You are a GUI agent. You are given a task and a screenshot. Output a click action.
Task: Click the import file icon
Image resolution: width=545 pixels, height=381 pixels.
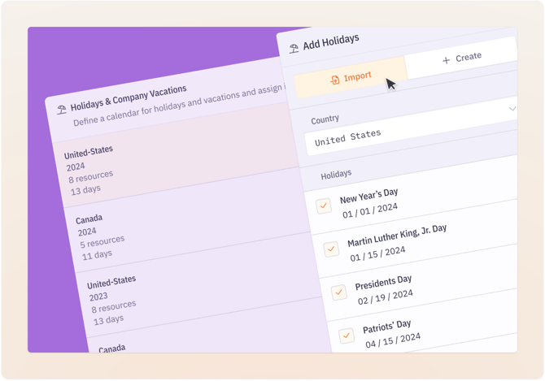(x=334, y=80)
